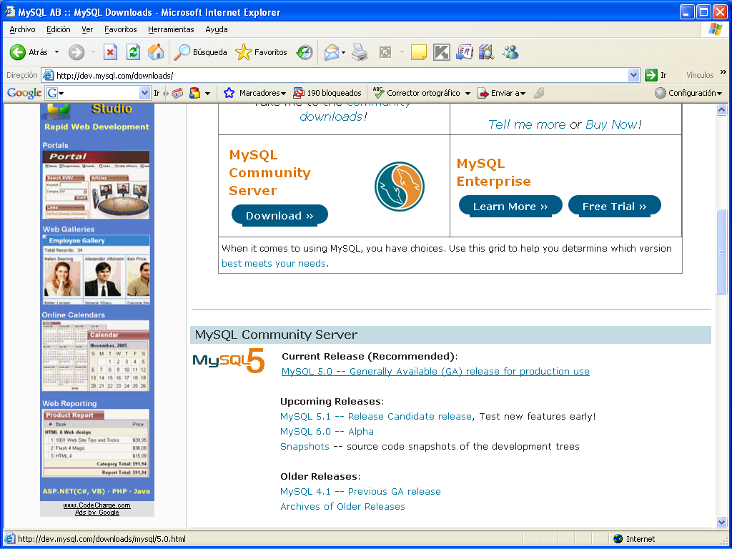The width and height of the screenshot is (732, 549).
Task: Print the page with printer icon
Action: (360, 52)
